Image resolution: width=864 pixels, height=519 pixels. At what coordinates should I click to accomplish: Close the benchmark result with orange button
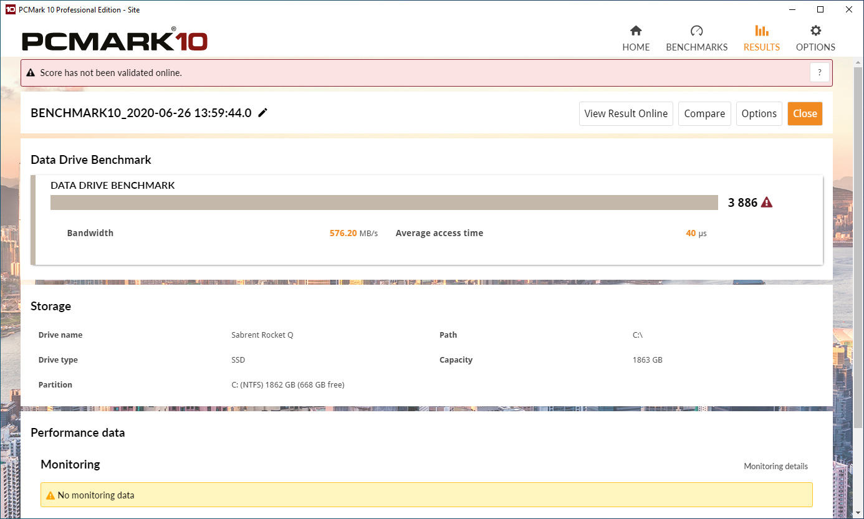pos(805,113)
